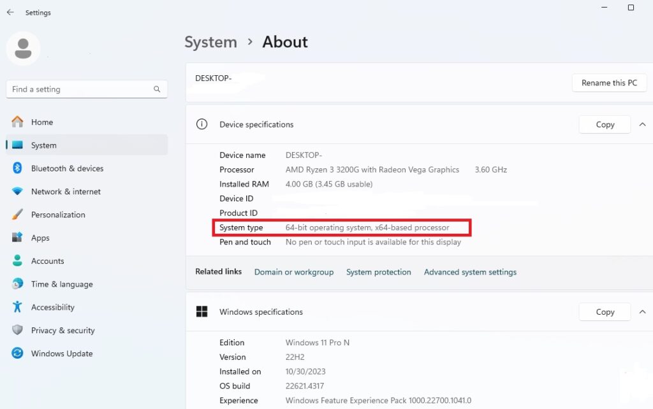The width and height of the screenshot is (653, 409).
Task: Open Apps settings from the sidebar
Action: tap(17, 238)
